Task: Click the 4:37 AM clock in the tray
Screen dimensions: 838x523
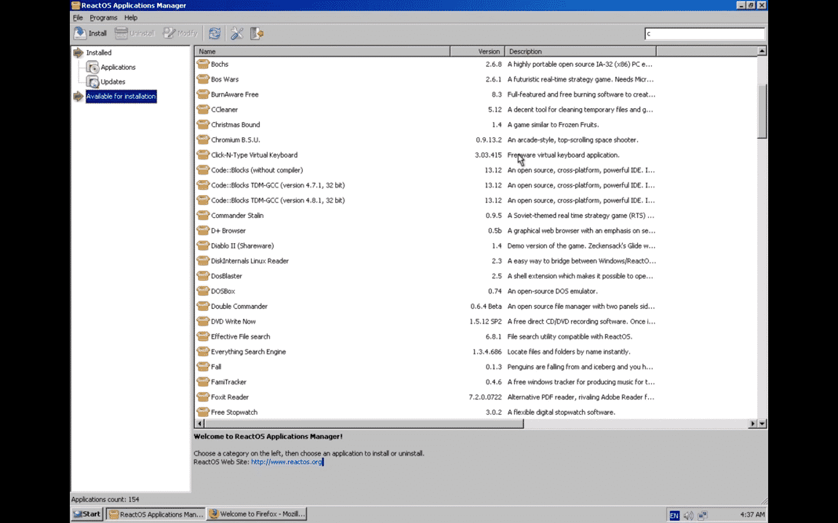Action: (x=752, y=515)
